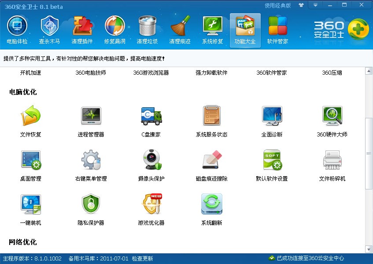
Task: Open 磁盘痕迹擦除 eraser icon
Action: pos(211,165)
